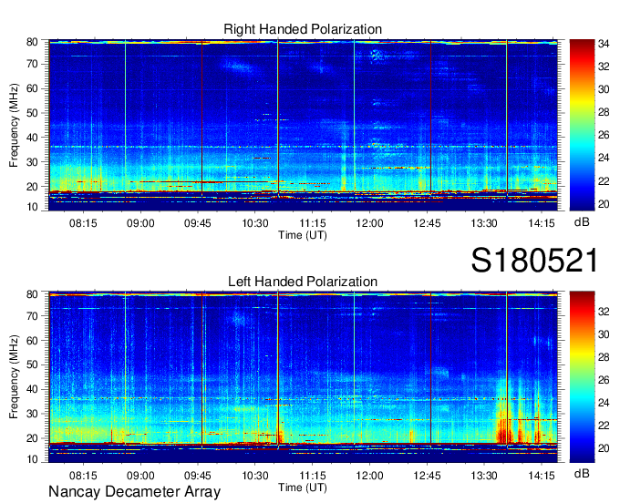Click the 10:30 time tick under Right Handed plot
The width and height of the screenshot is (620, 503).
pos(255,223)
